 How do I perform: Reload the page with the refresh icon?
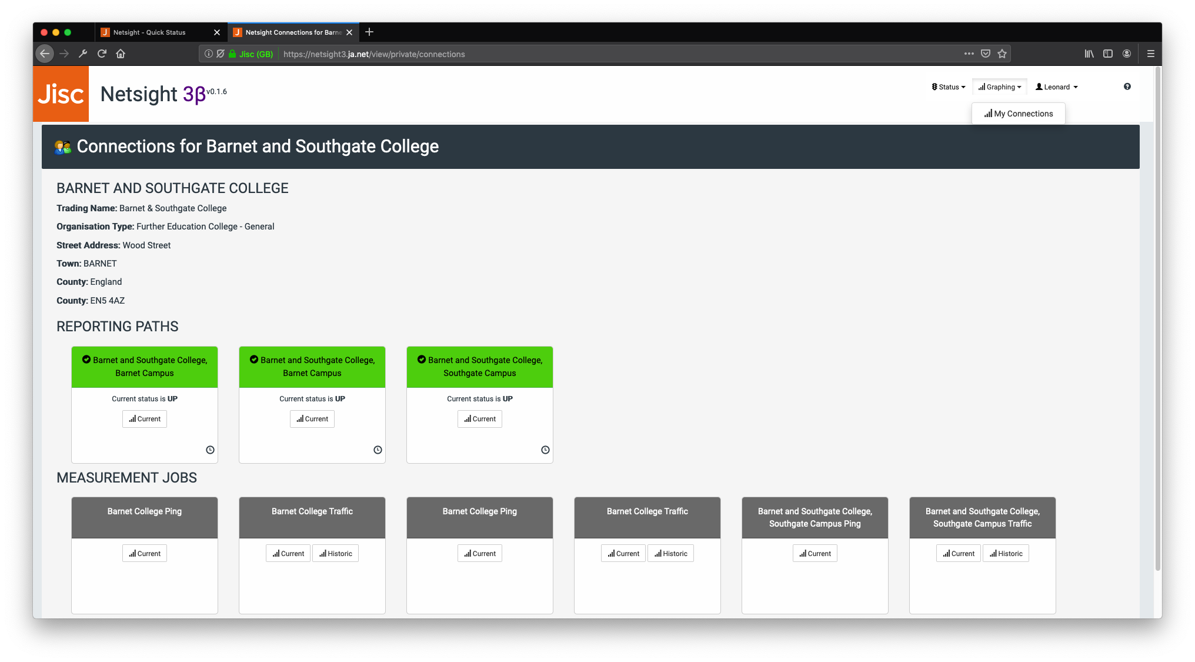click(x=102, y=54)
